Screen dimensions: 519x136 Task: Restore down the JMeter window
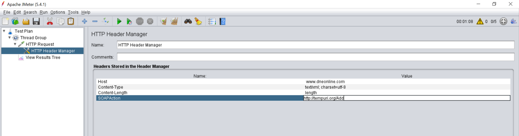(x=494, y=4)
